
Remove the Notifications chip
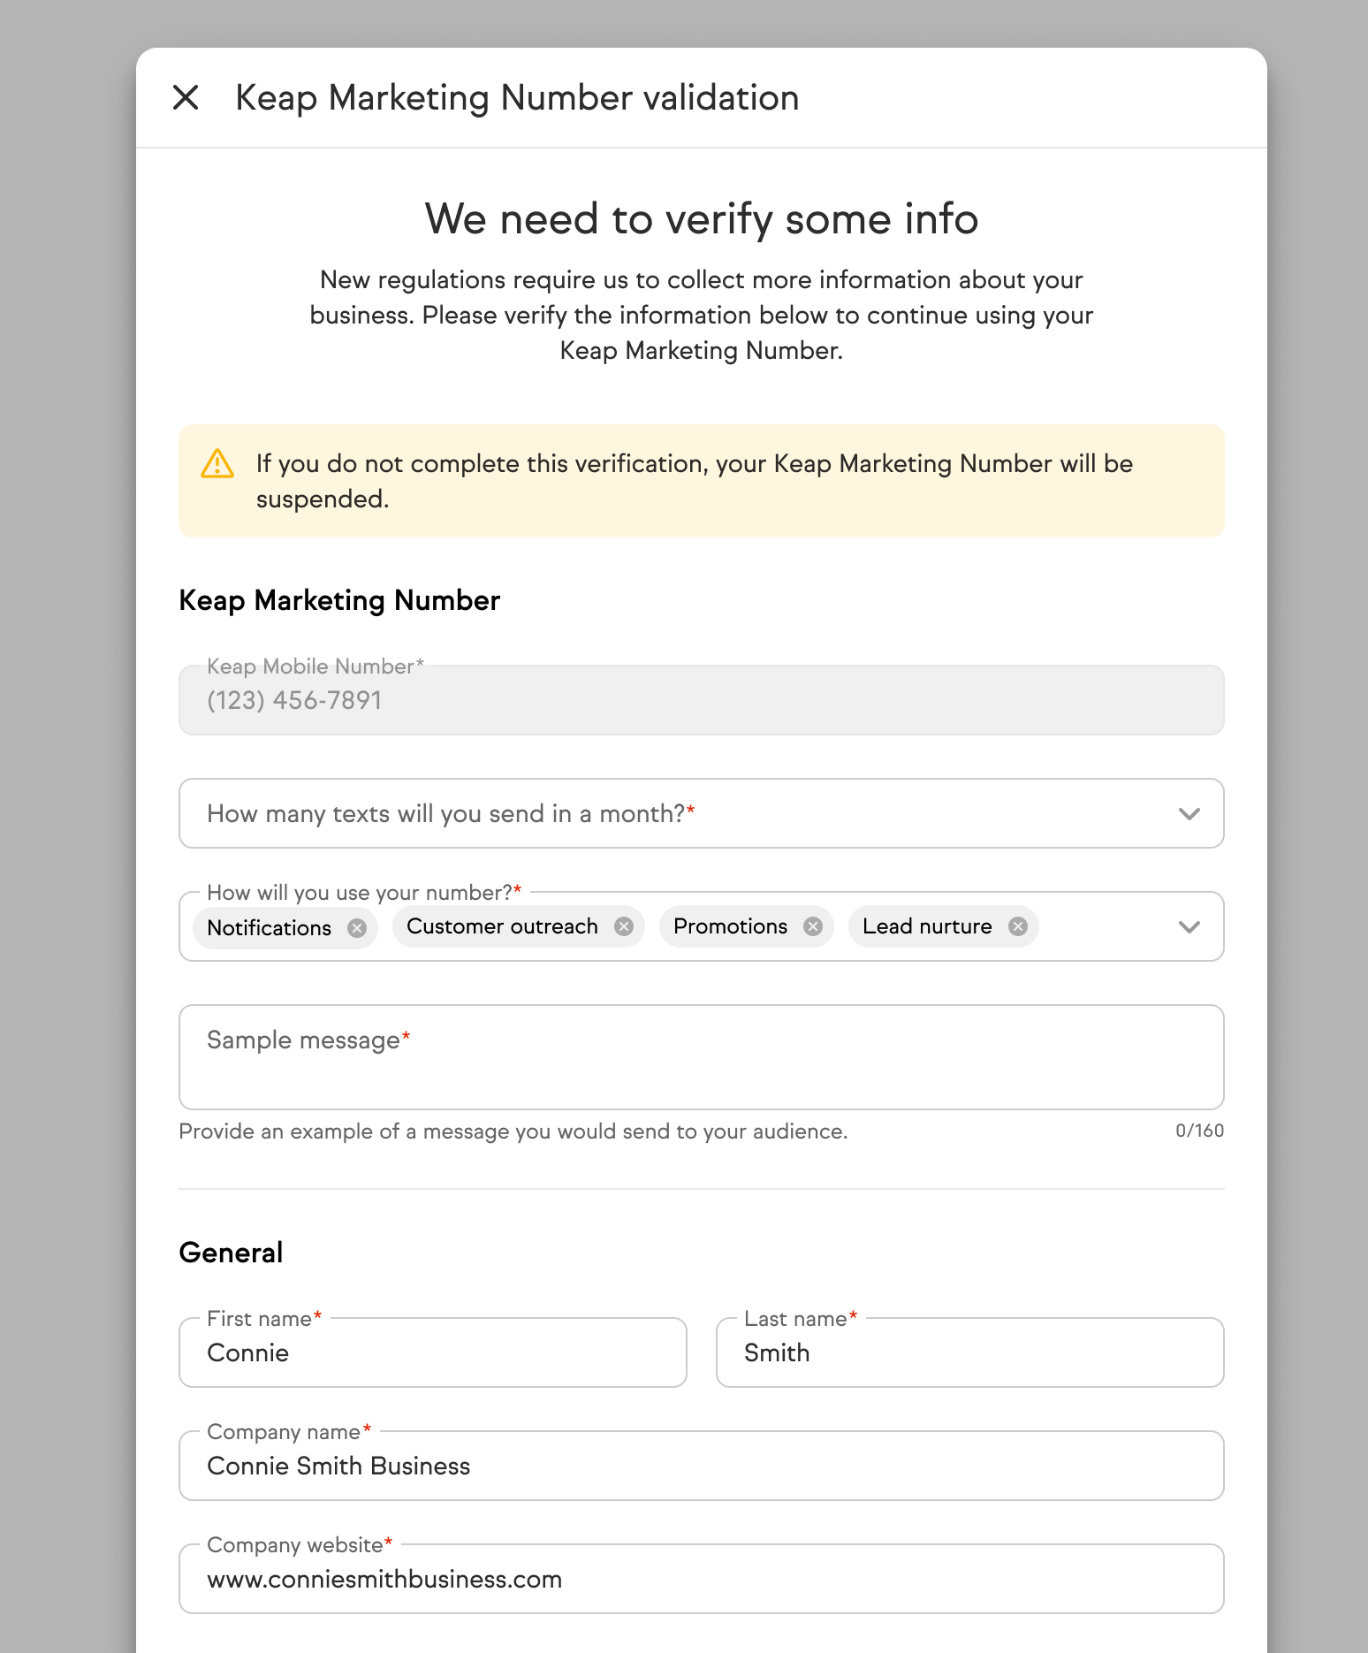pos(357,927)
